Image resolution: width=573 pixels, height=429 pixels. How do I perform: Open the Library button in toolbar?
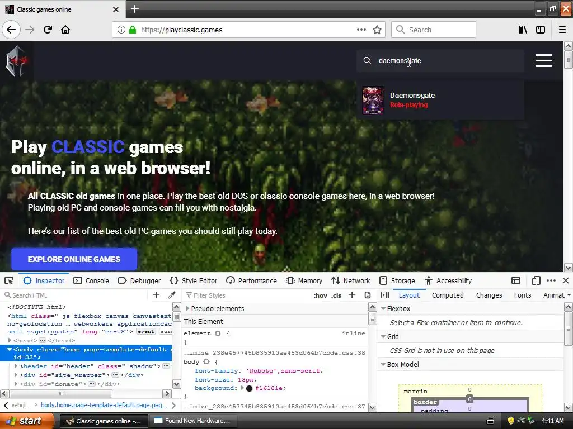tap(523, 30)
